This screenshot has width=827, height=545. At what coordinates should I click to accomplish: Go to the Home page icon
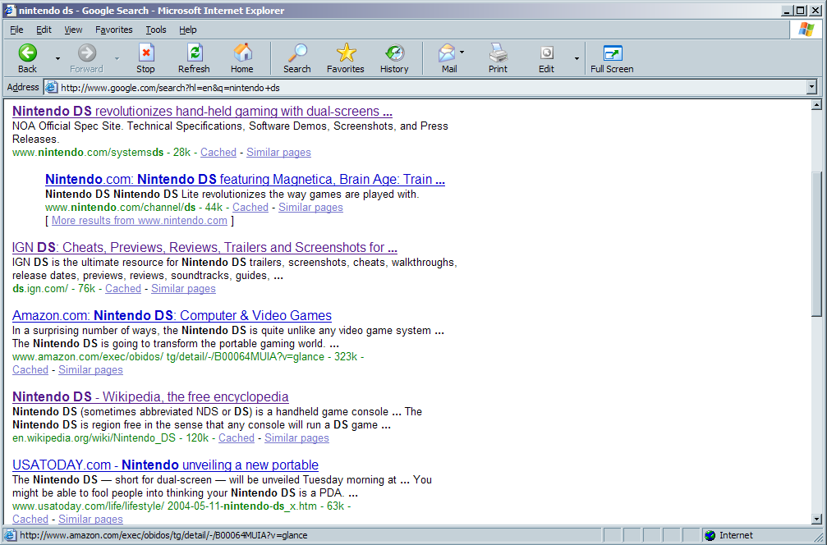point(242,53)
